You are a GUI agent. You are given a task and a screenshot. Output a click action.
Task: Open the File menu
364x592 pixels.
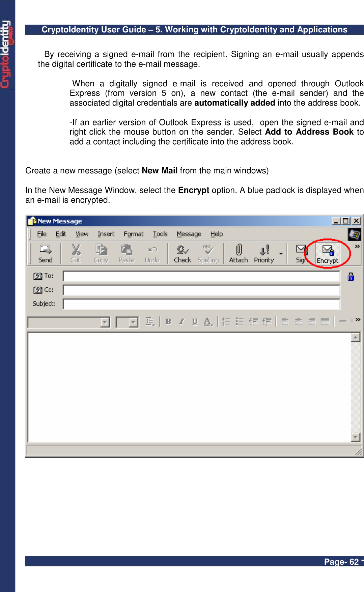[42, 234]
